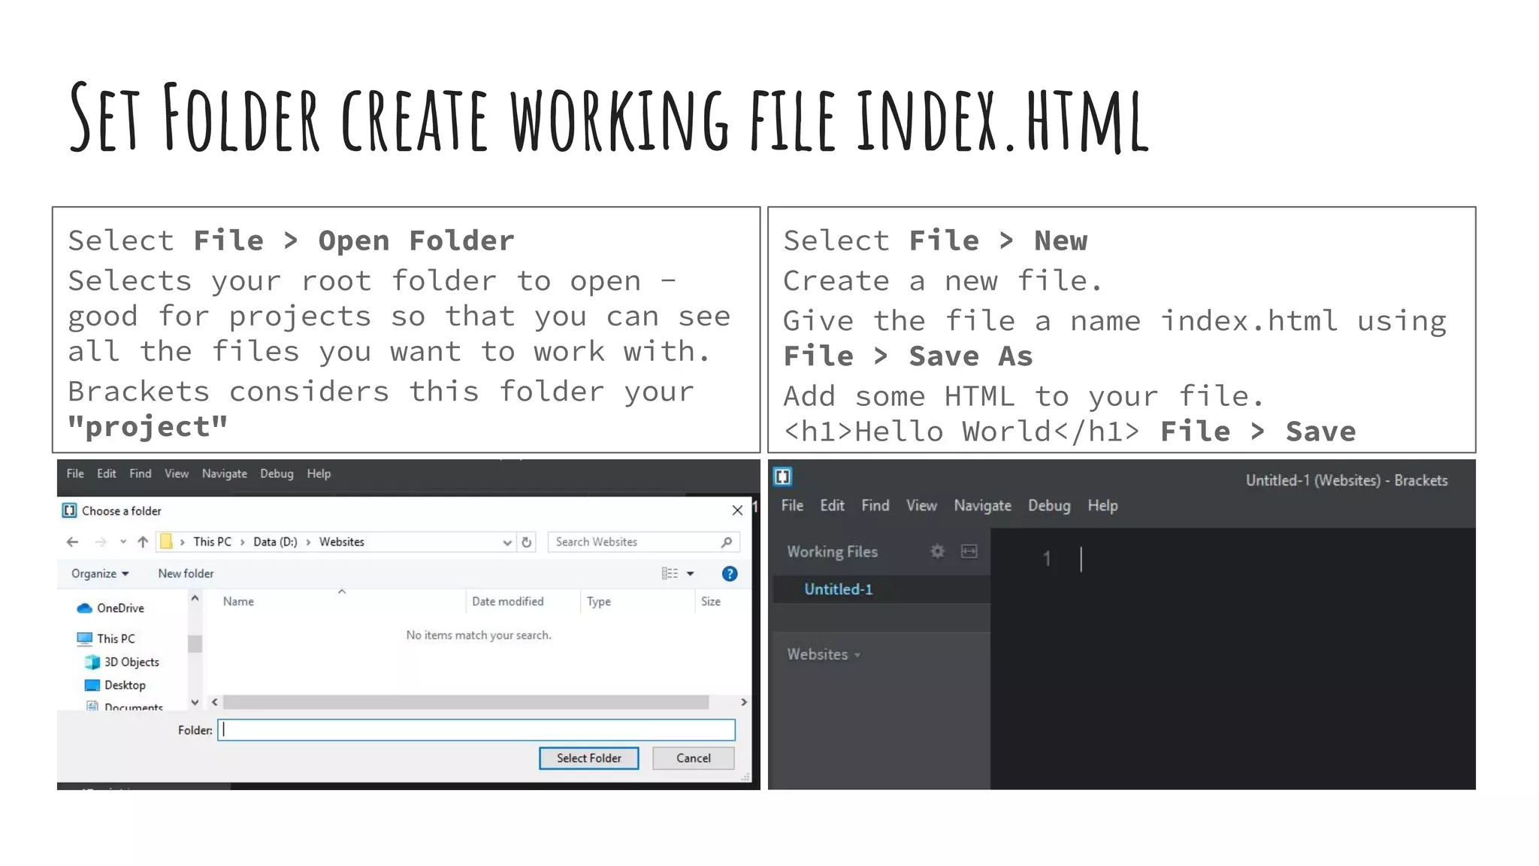Sort by Size column header
The width and height of the screenshot is (1539, 866).
[711, 601]
